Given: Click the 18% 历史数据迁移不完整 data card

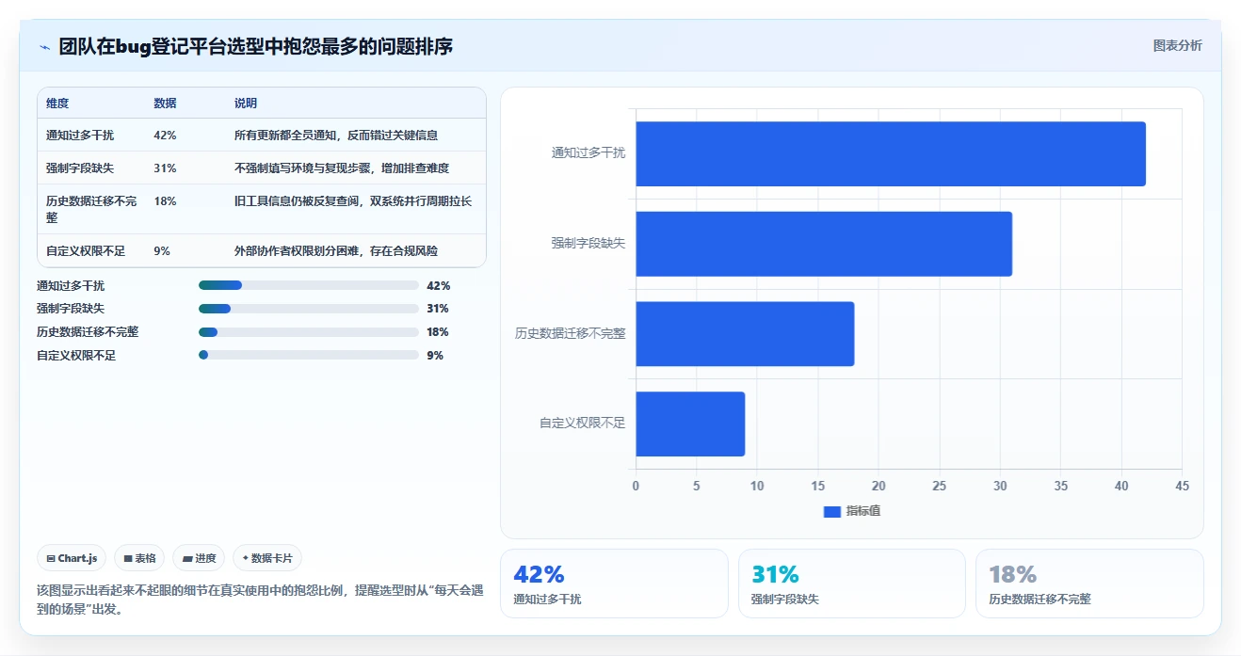Looking at the screenshot, I should [1089, 584].
